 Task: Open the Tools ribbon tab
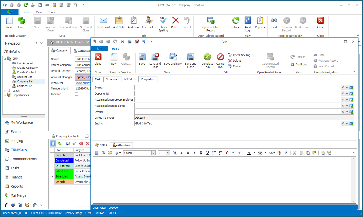click(x=51, y=12)
